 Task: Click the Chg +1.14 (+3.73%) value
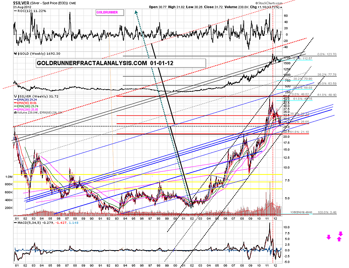click(264, 7)
